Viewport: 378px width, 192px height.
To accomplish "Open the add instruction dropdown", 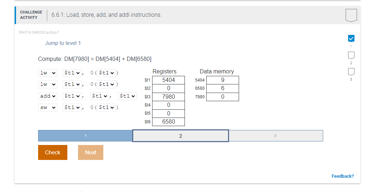I will (48, 96).
